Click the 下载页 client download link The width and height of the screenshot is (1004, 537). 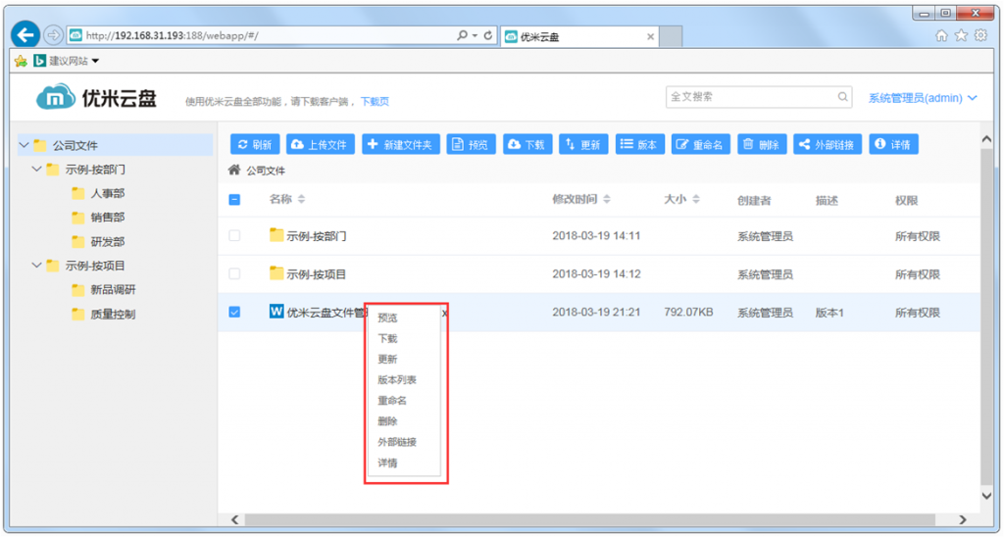[375, 101]
